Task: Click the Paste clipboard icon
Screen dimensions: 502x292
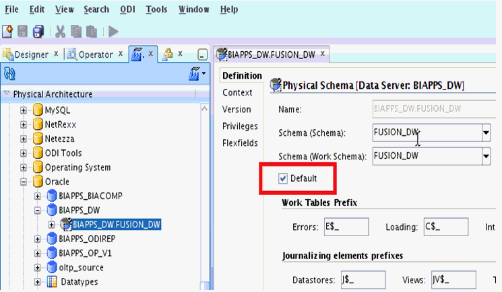Action: click(92, 32)
